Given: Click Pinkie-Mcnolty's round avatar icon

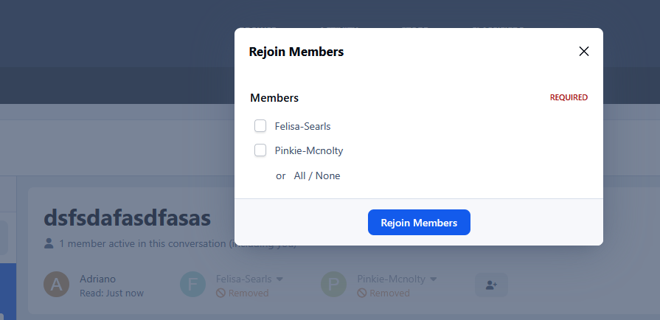Looking at the screenshot, I should 334,285.
